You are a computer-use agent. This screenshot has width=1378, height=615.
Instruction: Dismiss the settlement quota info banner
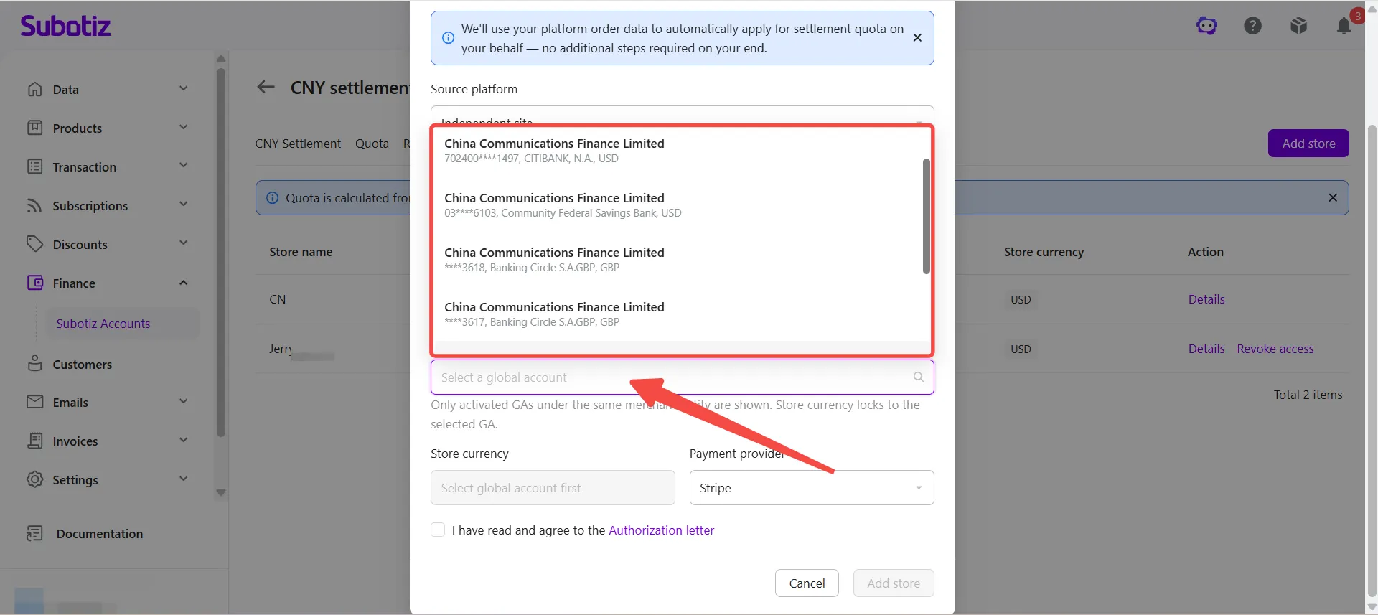(x=917, y=37)
